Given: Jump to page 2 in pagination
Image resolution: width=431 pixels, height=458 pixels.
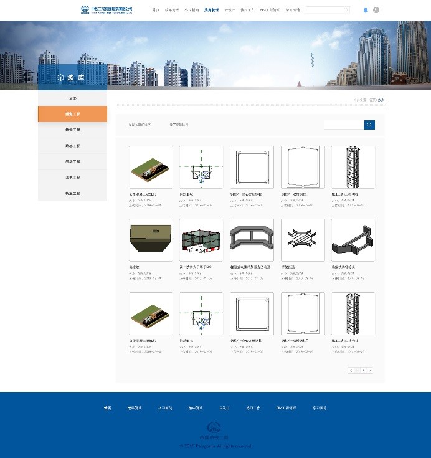Looking at the screenshot, I should pyautogui.click(x=364, y=370).
